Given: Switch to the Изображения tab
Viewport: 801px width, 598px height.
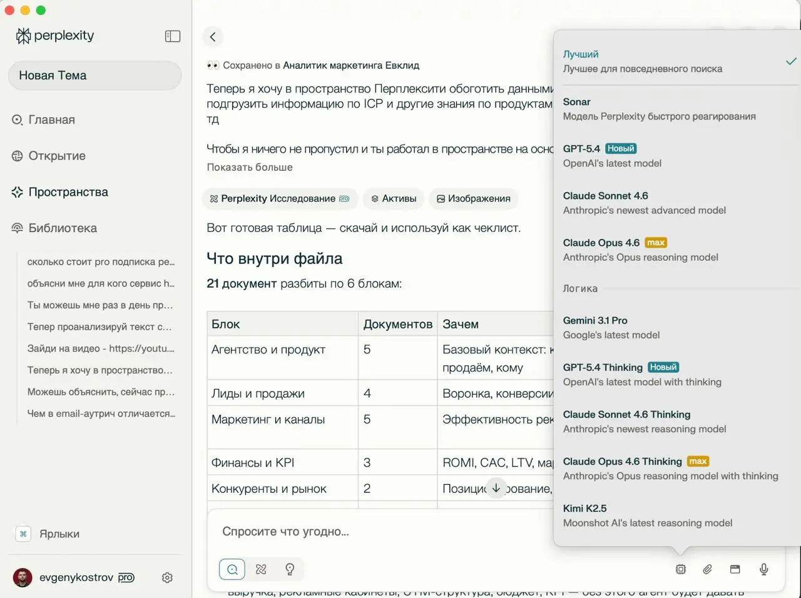Looking at the screenshot, I should (x=474, y=199).
